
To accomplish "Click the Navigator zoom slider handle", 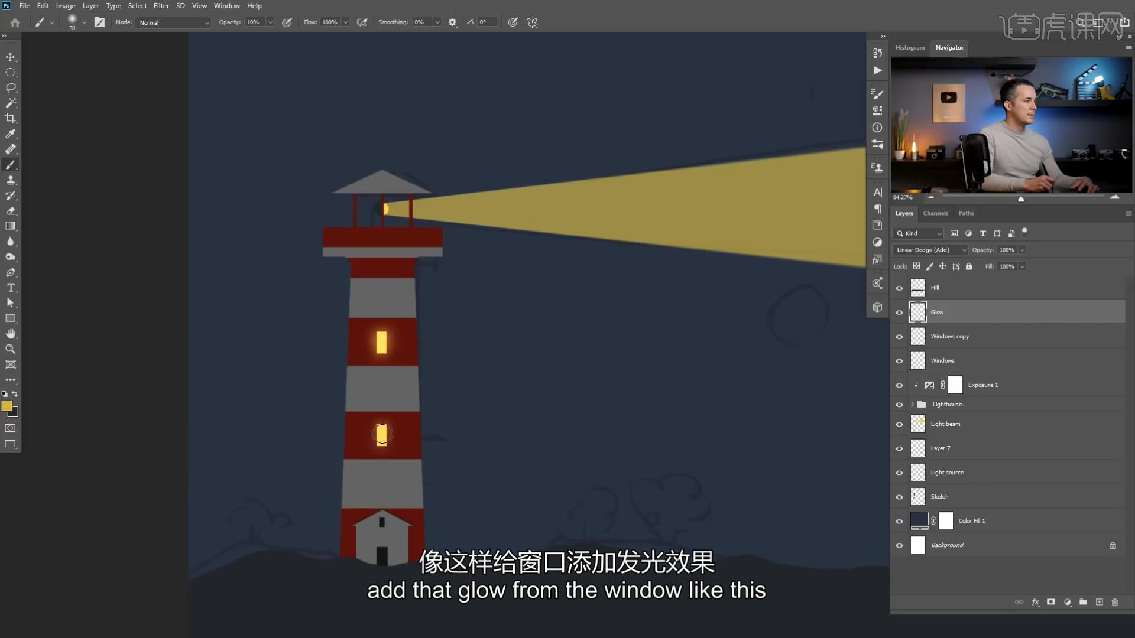I will click(1021, 199).
